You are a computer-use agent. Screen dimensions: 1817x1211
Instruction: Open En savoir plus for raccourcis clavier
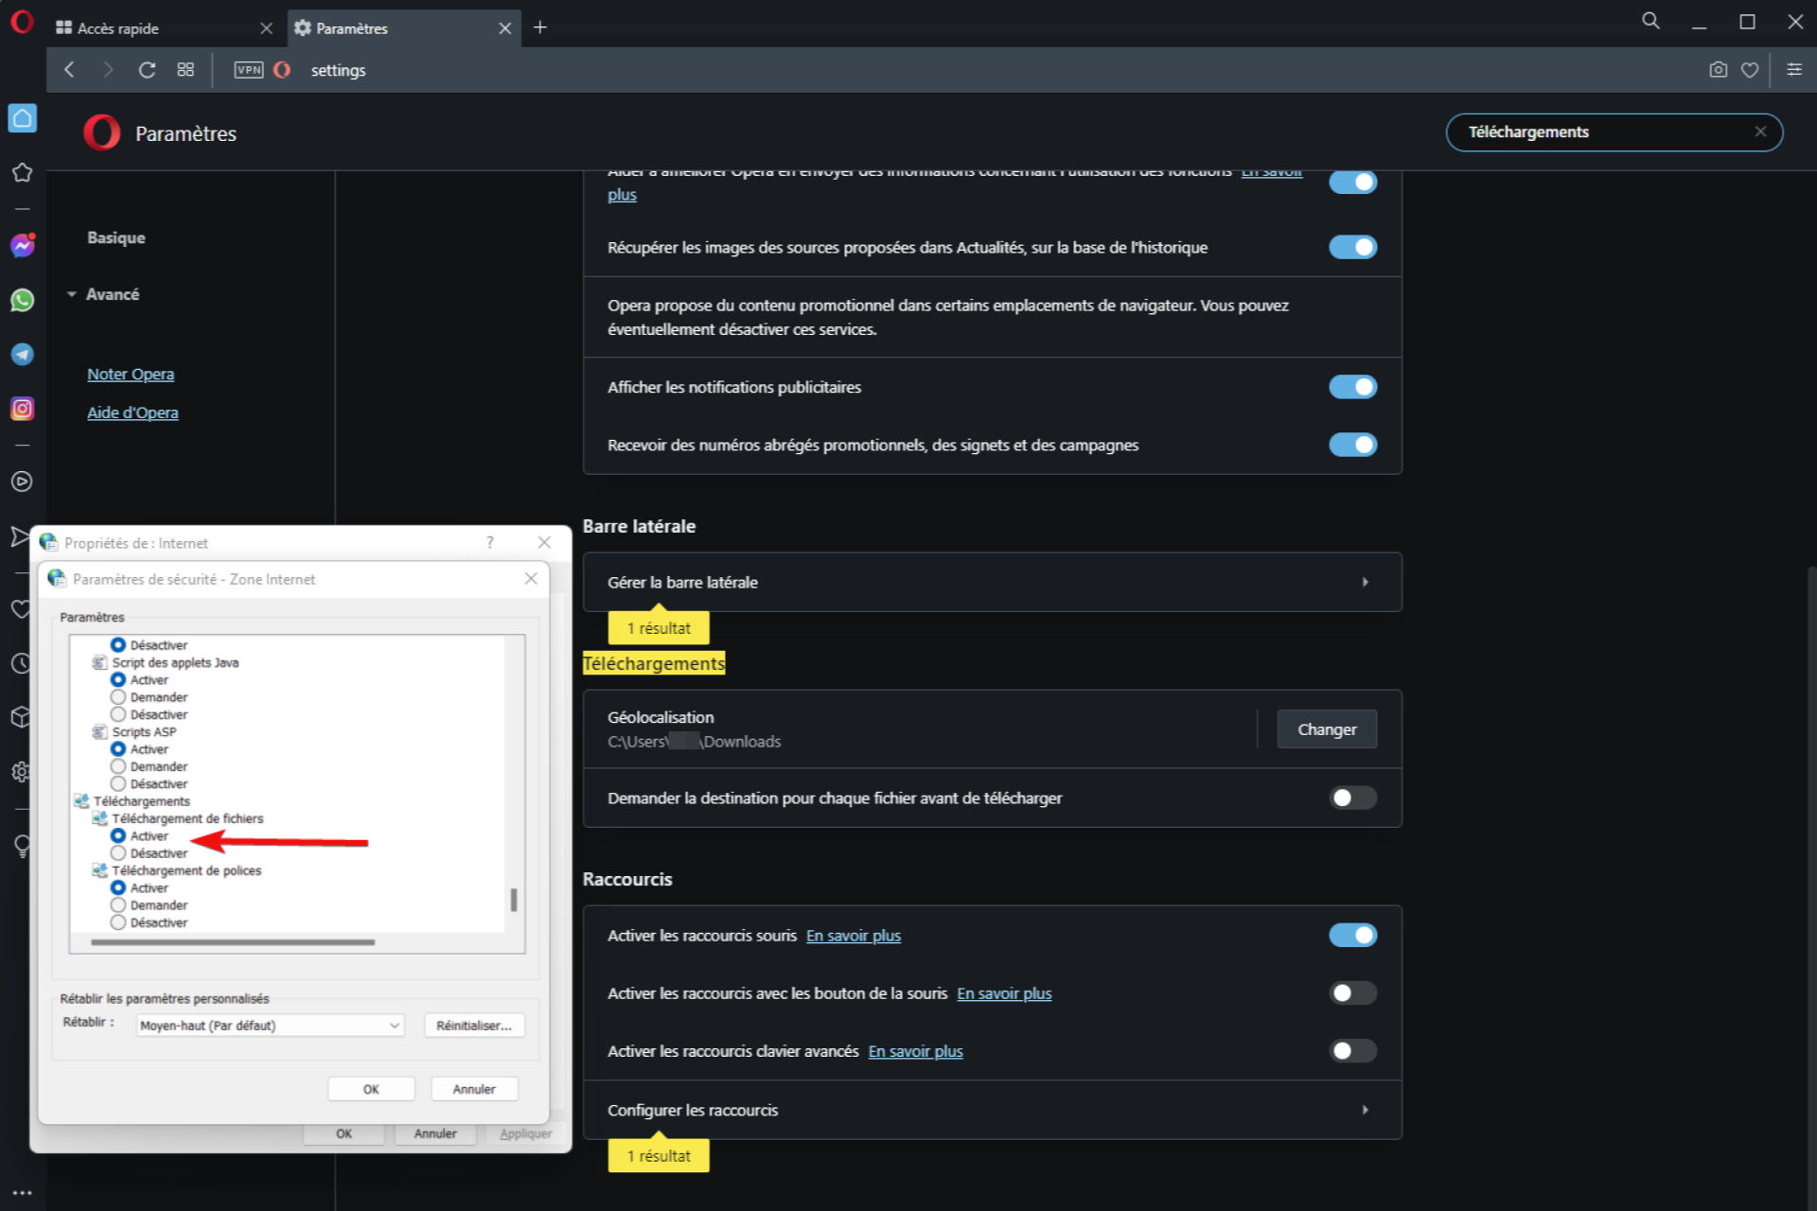(916, 1051)
